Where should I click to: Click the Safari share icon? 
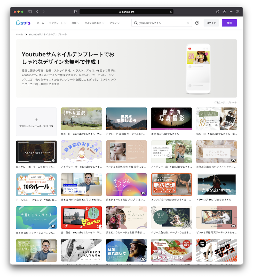coord(224,11)
